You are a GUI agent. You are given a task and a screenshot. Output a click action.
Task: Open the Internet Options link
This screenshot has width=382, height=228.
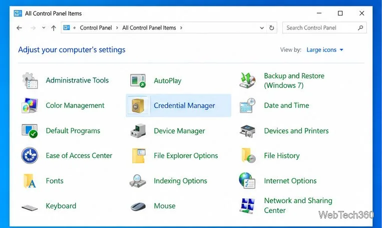pos(290,181)
